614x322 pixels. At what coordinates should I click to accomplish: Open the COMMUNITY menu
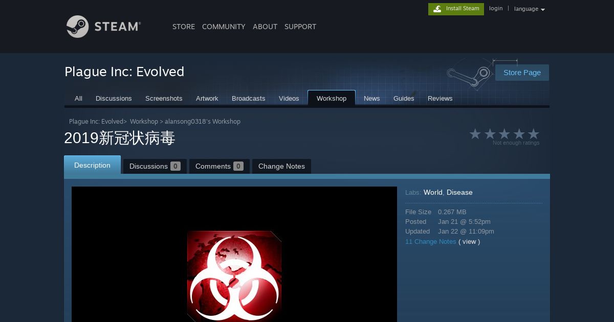224,27
